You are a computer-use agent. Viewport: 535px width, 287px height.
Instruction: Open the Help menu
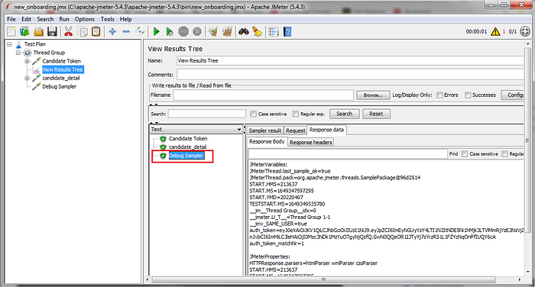[125, 19]
